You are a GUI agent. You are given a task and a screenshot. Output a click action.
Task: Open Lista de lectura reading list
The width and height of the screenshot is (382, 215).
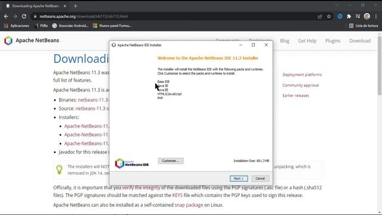coord(363,26)
